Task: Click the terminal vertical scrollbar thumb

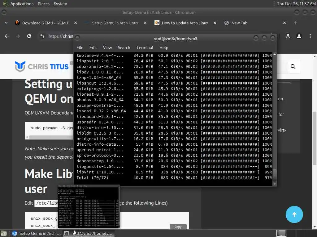Action: point(275,175)
